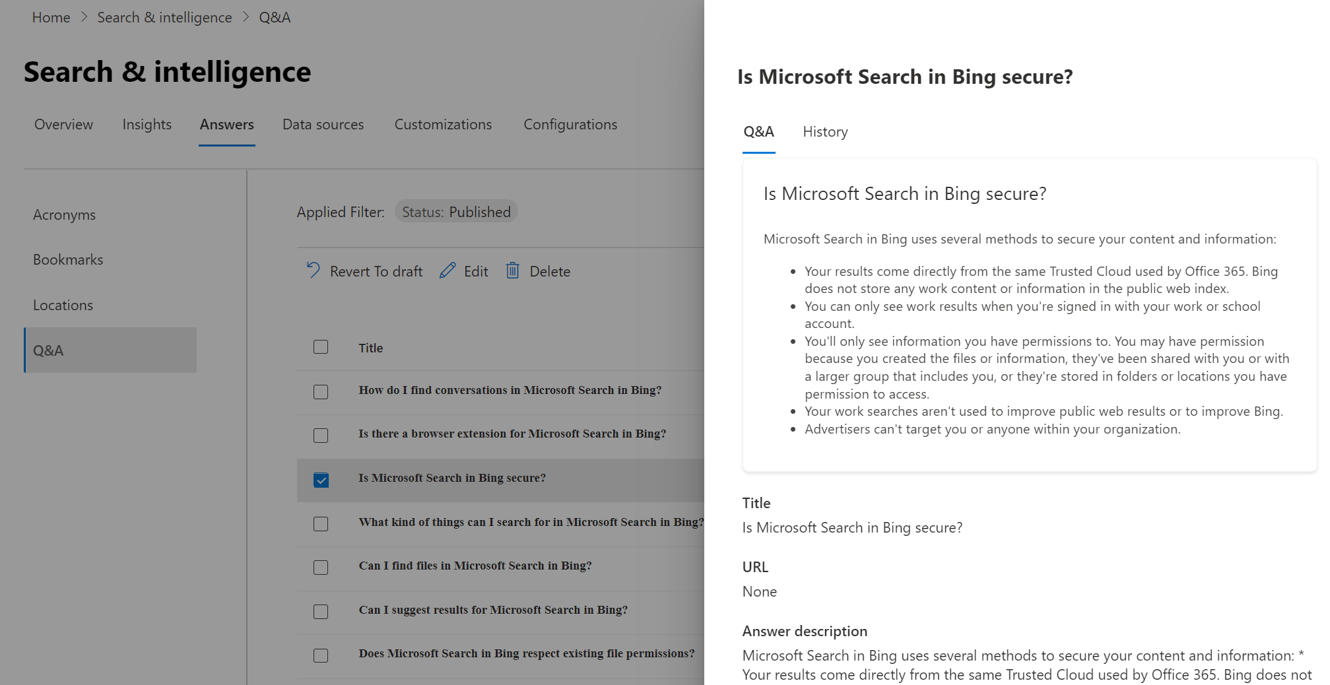The image size is (1330, 685).
Task: Click the Edit button label
Action: [x=476, y=271]
